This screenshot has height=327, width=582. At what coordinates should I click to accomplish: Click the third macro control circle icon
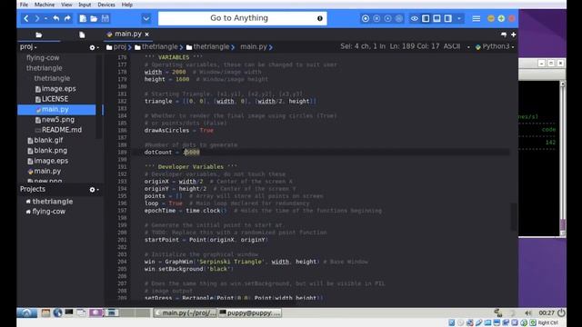pos(387,18)
